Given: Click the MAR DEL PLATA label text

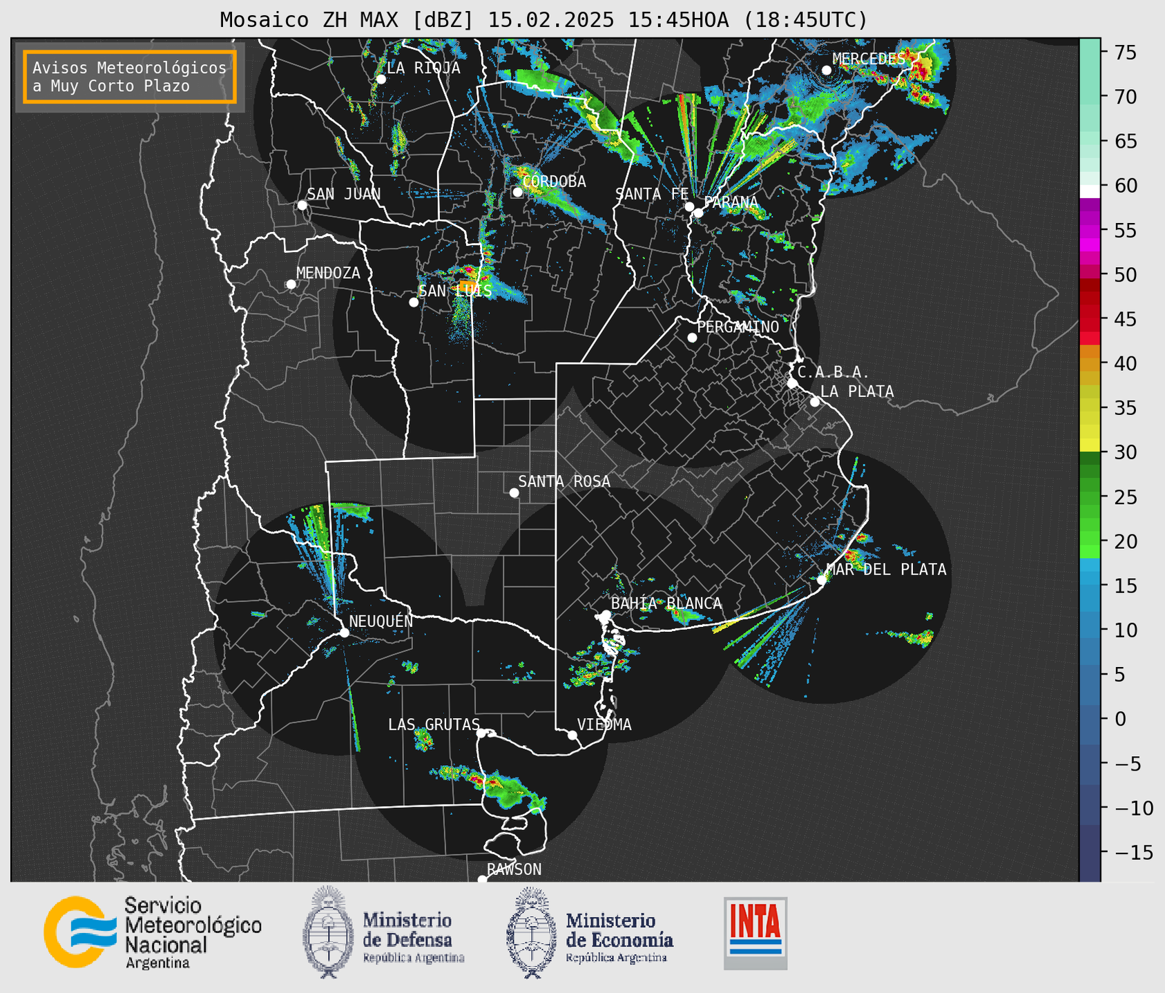Looking at the screenshot, I should [x=888, y=570].
